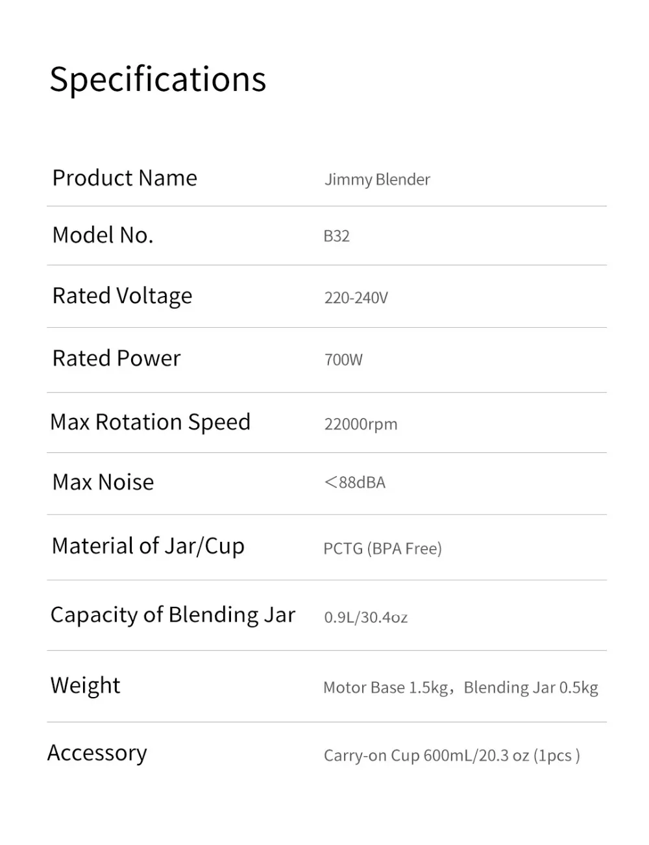Select the 0.9L/30.4oz capacity value
This screenshot has height=845, width=649.
[x=365, y=617]
